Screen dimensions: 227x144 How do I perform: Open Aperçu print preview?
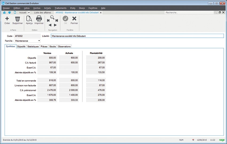pyautogui.click(x=29, y=19)
